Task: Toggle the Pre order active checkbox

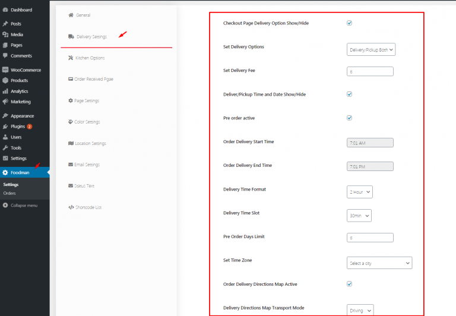Action: (349, 118)
